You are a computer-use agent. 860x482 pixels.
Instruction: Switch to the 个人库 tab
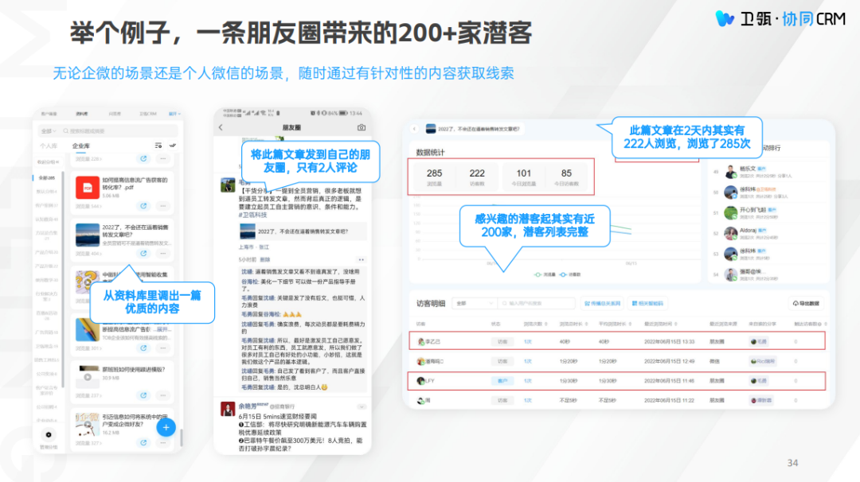49,146
